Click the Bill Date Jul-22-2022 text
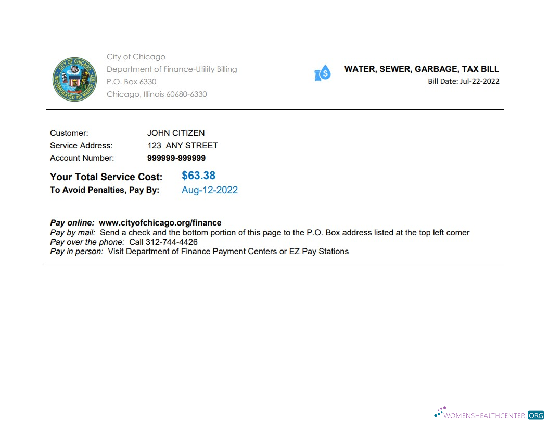 coord(463,81)
